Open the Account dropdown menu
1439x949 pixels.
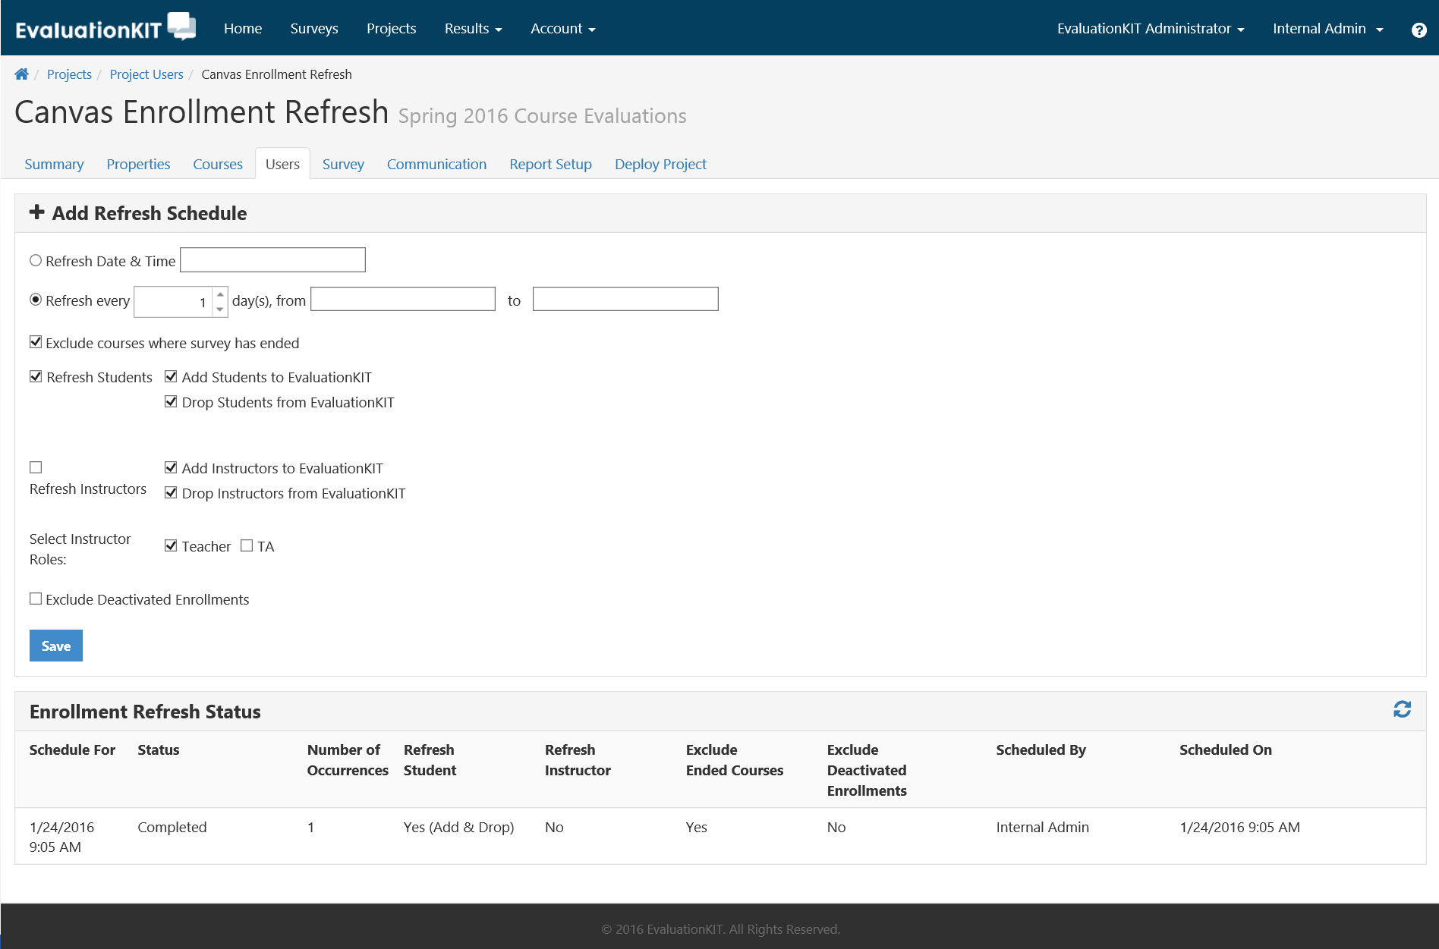(562, 29)
